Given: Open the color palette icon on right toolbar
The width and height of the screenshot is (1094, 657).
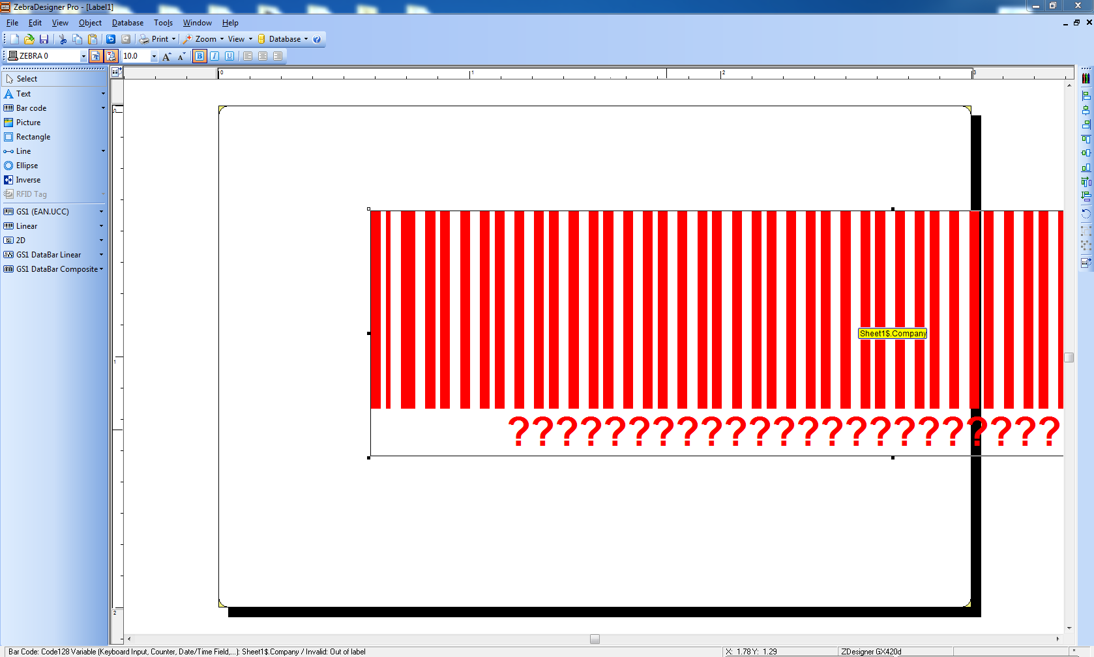Looking at the screenshot, I should click(1086, 78).
